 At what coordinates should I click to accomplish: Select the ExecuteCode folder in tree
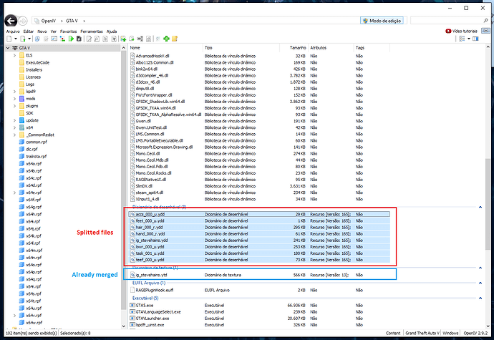(37, 63)
